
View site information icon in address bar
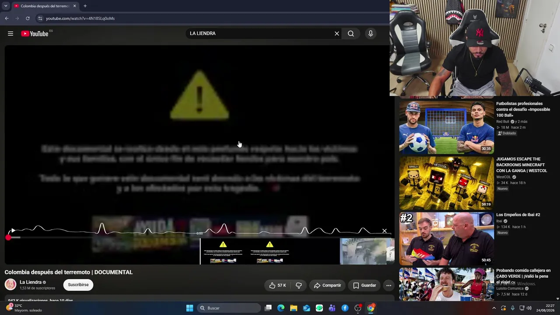click(x=40, y=18)
